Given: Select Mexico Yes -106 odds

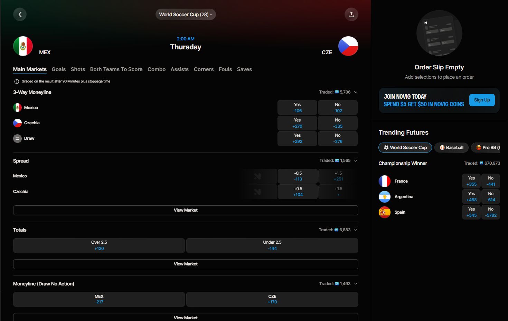Looking at the screenshot, I should (x=297, y=108).
